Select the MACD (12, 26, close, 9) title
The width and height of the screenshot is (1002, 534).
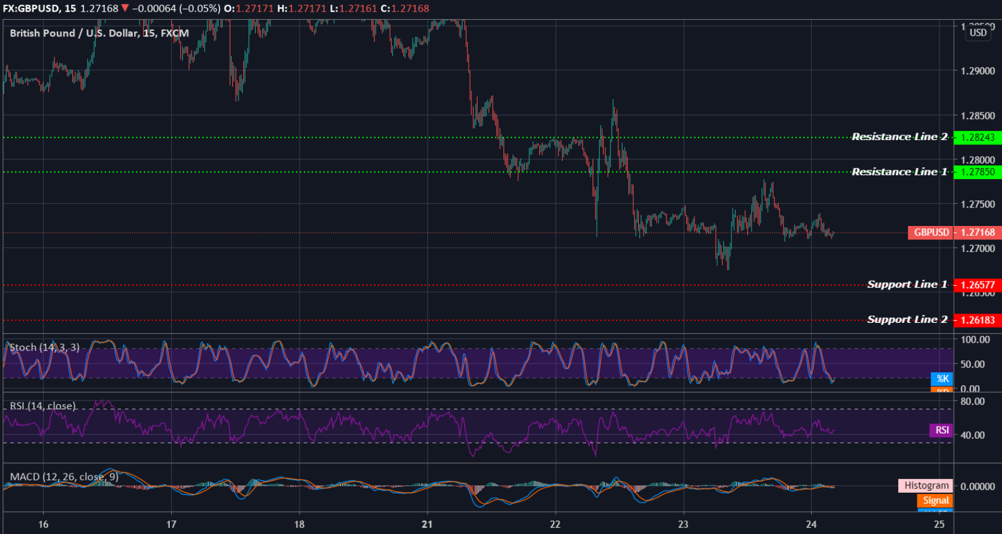(x=64, y=477)
